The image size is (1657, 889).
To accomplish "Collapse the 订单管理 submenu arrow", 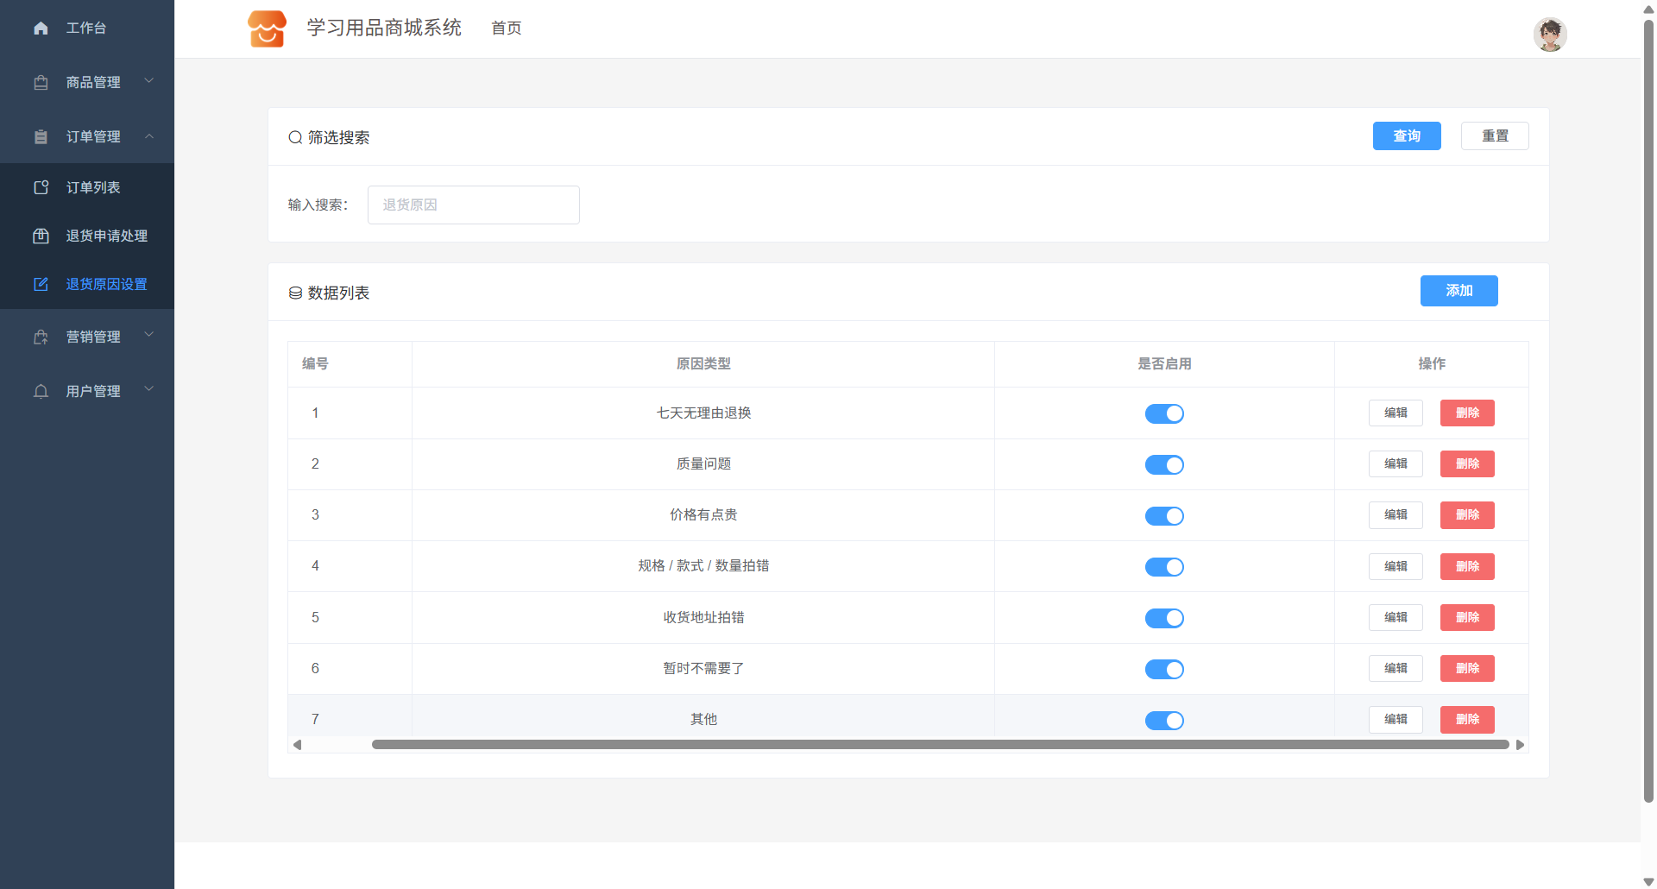I will (x=149, y=136).
